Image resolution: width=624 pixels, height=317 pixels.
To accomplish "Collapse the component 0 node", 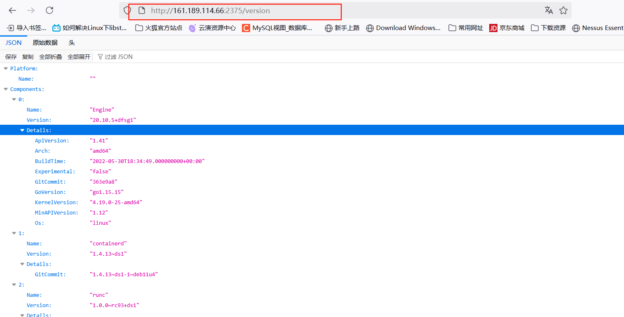I will tap(14, 99).
